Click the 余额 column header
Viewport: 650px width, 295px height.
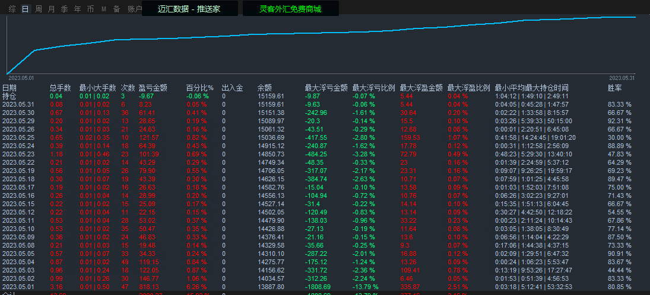click(x=265, y=88)
